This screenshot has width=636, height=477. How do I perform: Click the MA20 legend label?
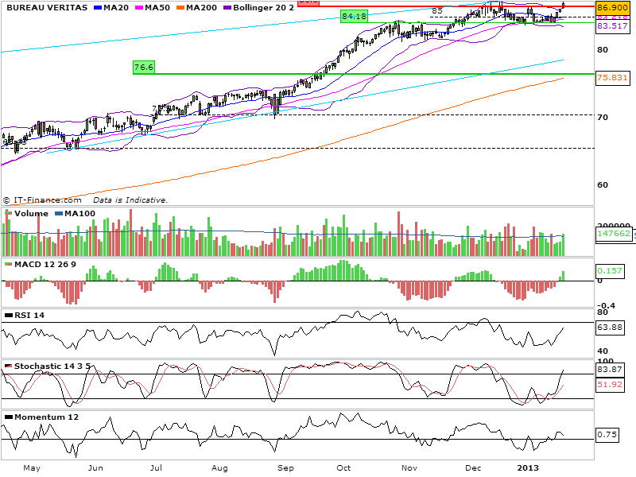[116, 8]
